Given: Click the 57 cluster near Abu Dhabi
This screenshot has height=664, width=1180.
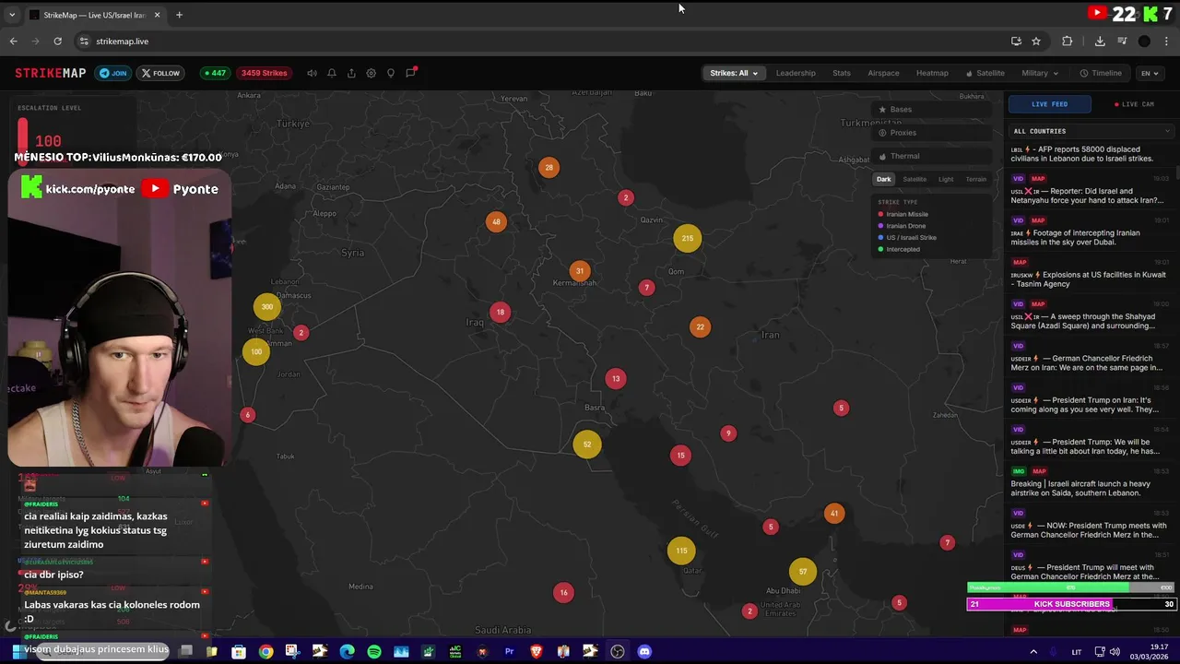Looking at the screenshot, I should coord(803,572).
